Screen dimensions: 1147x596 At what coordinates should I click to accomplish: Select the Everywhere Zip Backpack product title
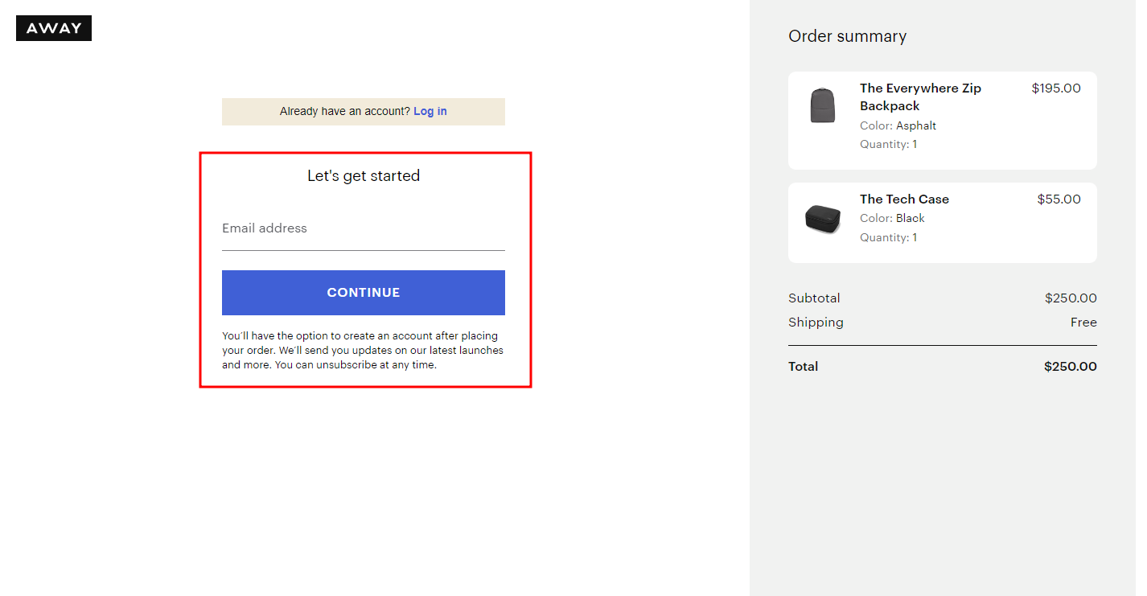(x=920, y=97)
